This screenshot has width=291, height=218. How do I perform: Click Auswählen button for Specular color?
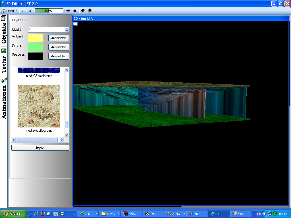click(59, 56)
